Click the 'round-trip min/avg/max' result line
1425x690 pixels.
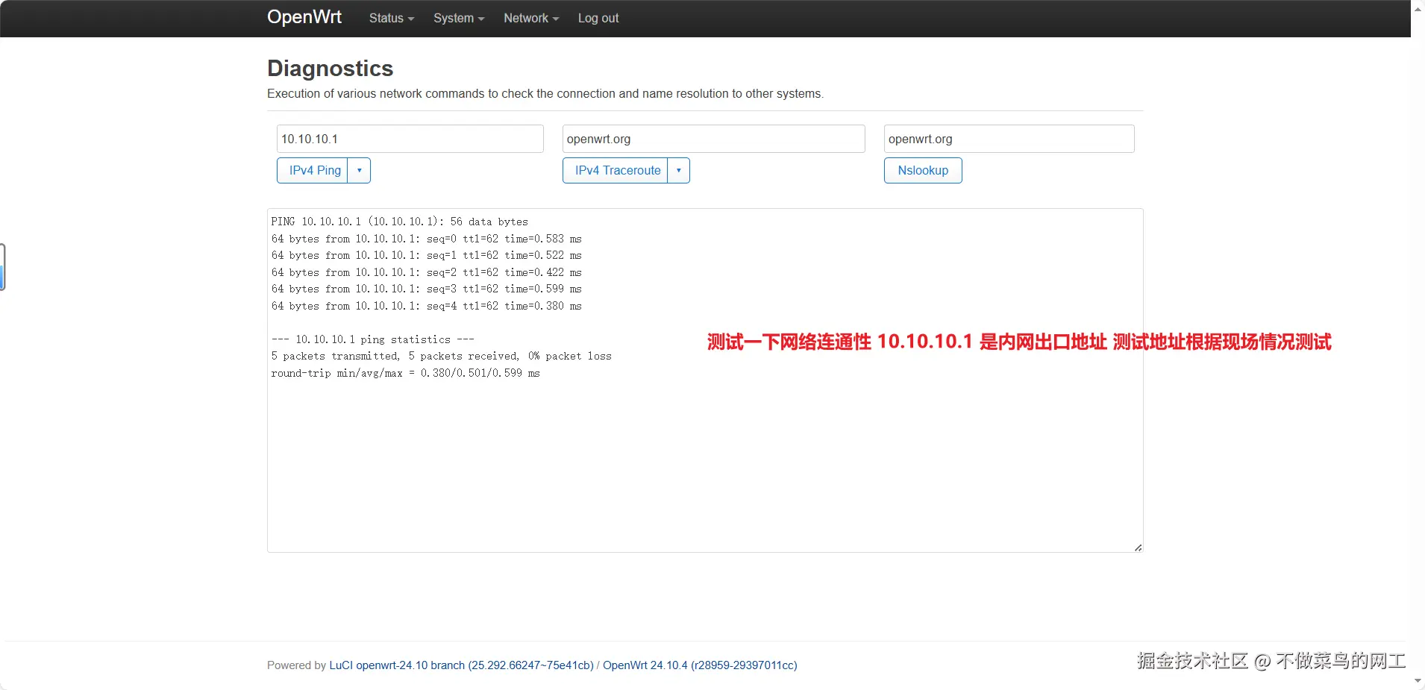[x=405, y=373]
